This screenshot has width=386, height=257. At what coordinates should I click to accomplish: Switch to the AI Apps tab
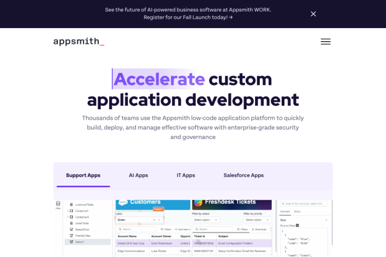pyautogui.click(x=138, y=175)
